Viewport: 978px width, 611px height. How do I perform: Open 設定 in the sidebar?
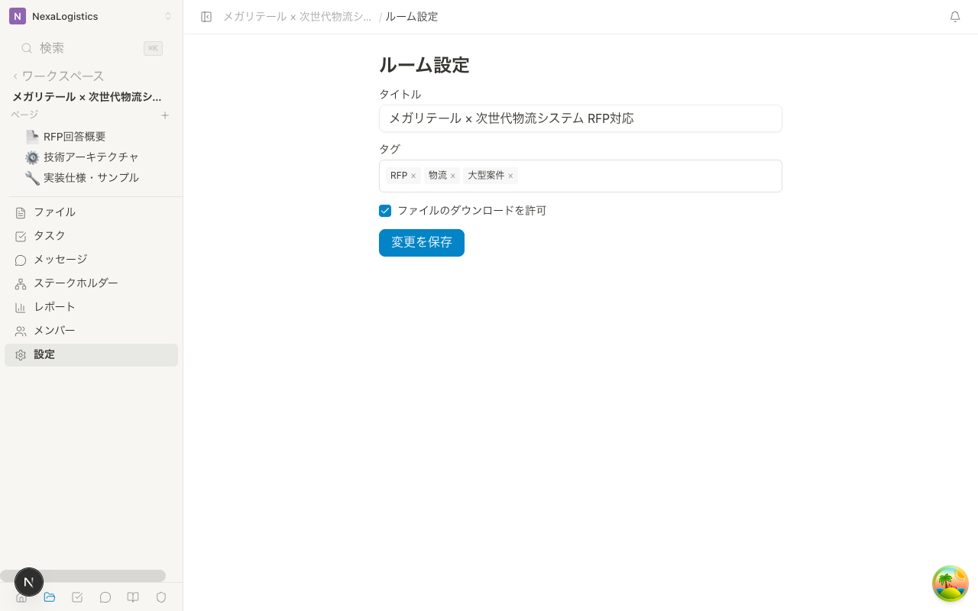44,354
